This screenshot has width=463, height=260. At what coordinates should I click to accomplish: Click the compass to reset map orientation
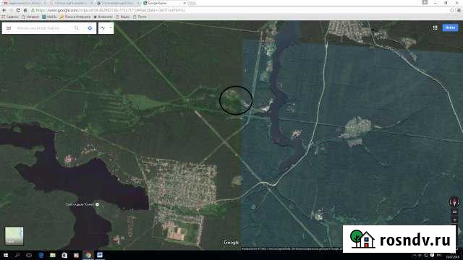click(454, 202)
